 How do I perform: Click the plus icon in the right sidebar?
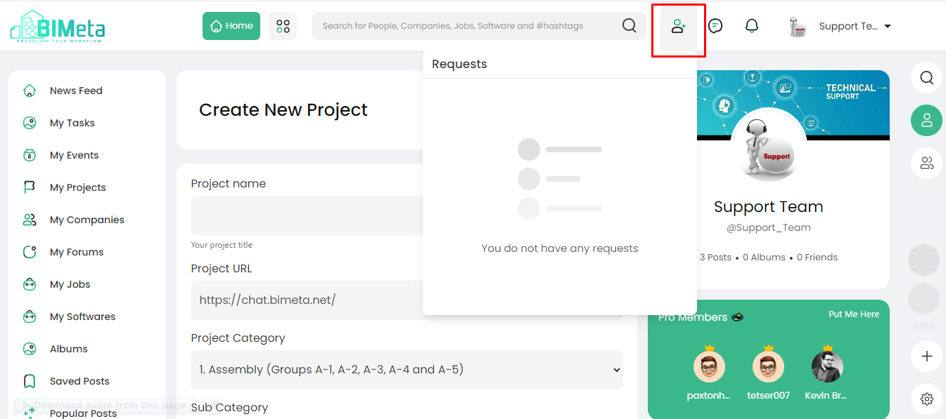click(927, 356)
